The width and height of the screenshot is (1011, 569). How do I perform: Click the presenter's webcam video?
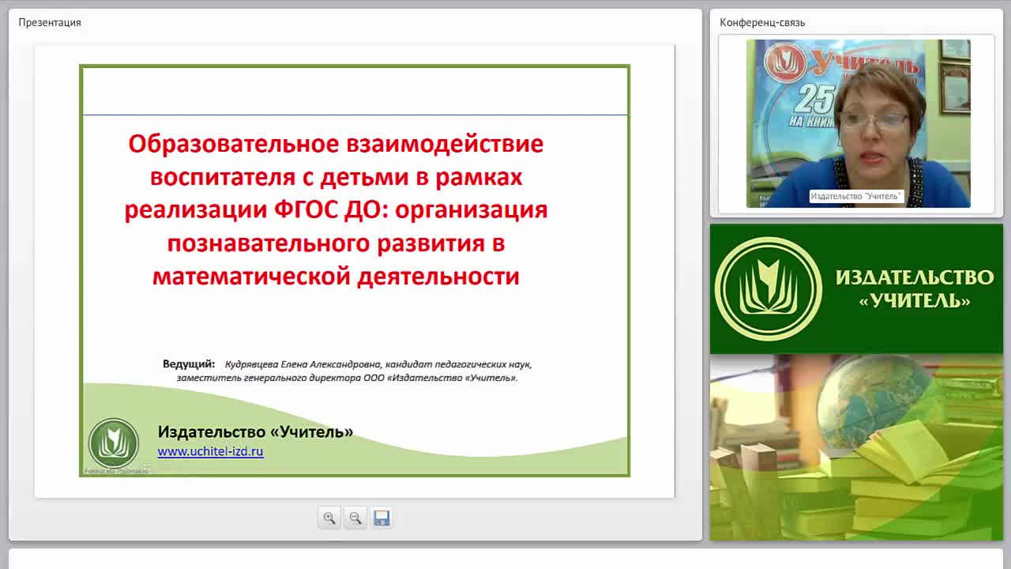pos(858,123)
